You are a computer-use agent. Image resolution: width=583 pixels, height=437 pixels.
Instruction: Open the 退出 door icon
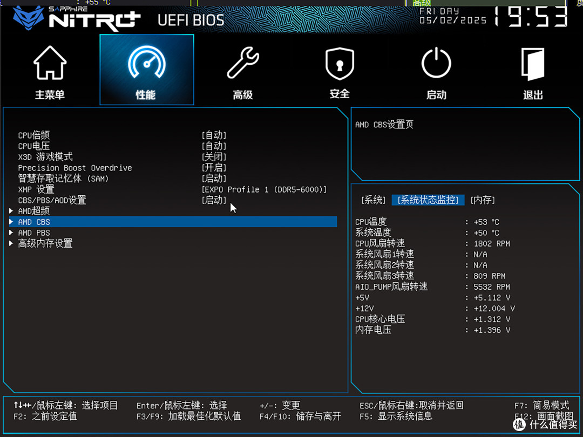click(x=533, y=64)
